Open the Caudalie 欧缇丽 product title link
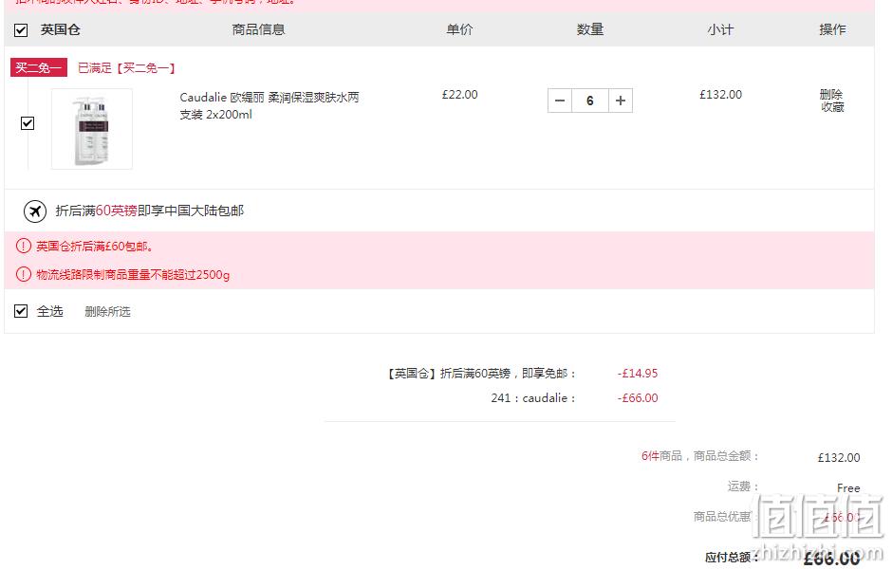This screenshot has width=892, height=569. click(269, 105)
